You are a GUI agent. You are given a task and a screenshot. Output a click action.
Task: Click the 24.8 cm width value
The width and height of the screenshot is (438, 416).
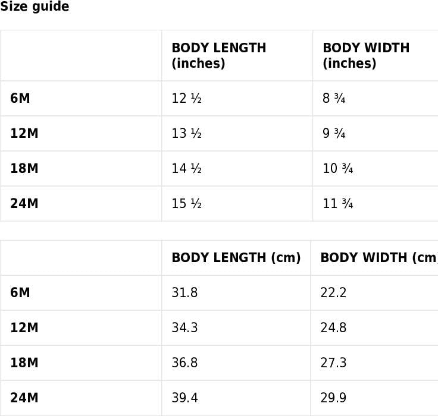click(x=333, y=328)
